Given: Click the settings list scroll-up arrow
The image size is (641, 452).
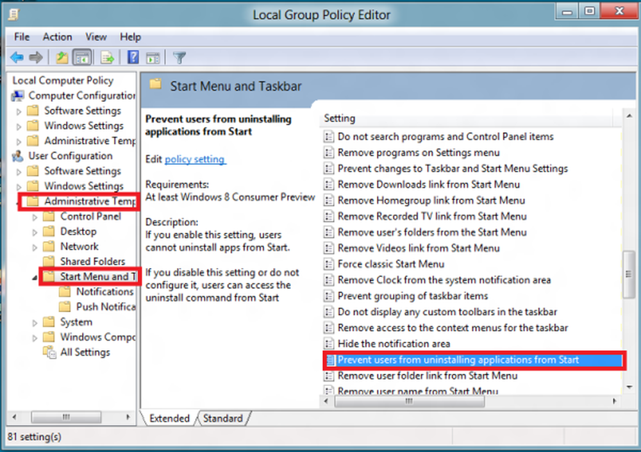Looking at the screenshot, I should [x=629, y=116].
